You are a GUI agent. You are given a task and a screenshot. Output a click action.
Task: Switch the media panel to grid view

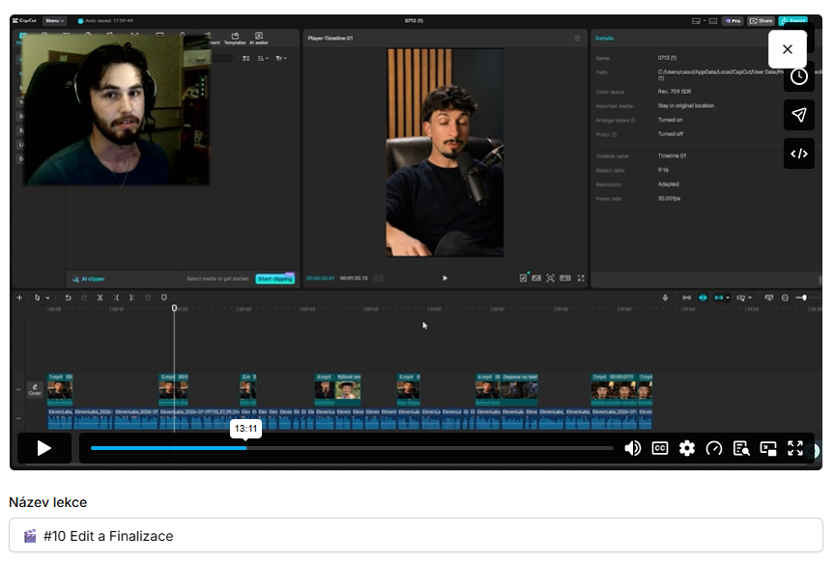(246, 58)
